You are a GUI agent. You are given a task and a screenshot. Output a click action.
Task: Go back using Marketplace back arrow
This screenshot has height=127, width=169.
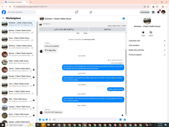[3, 18]
